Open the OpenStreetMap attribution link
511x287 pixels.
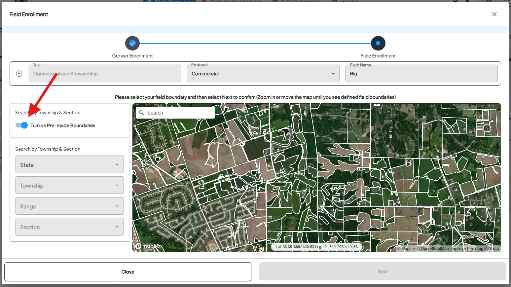[x=434, y=249]
